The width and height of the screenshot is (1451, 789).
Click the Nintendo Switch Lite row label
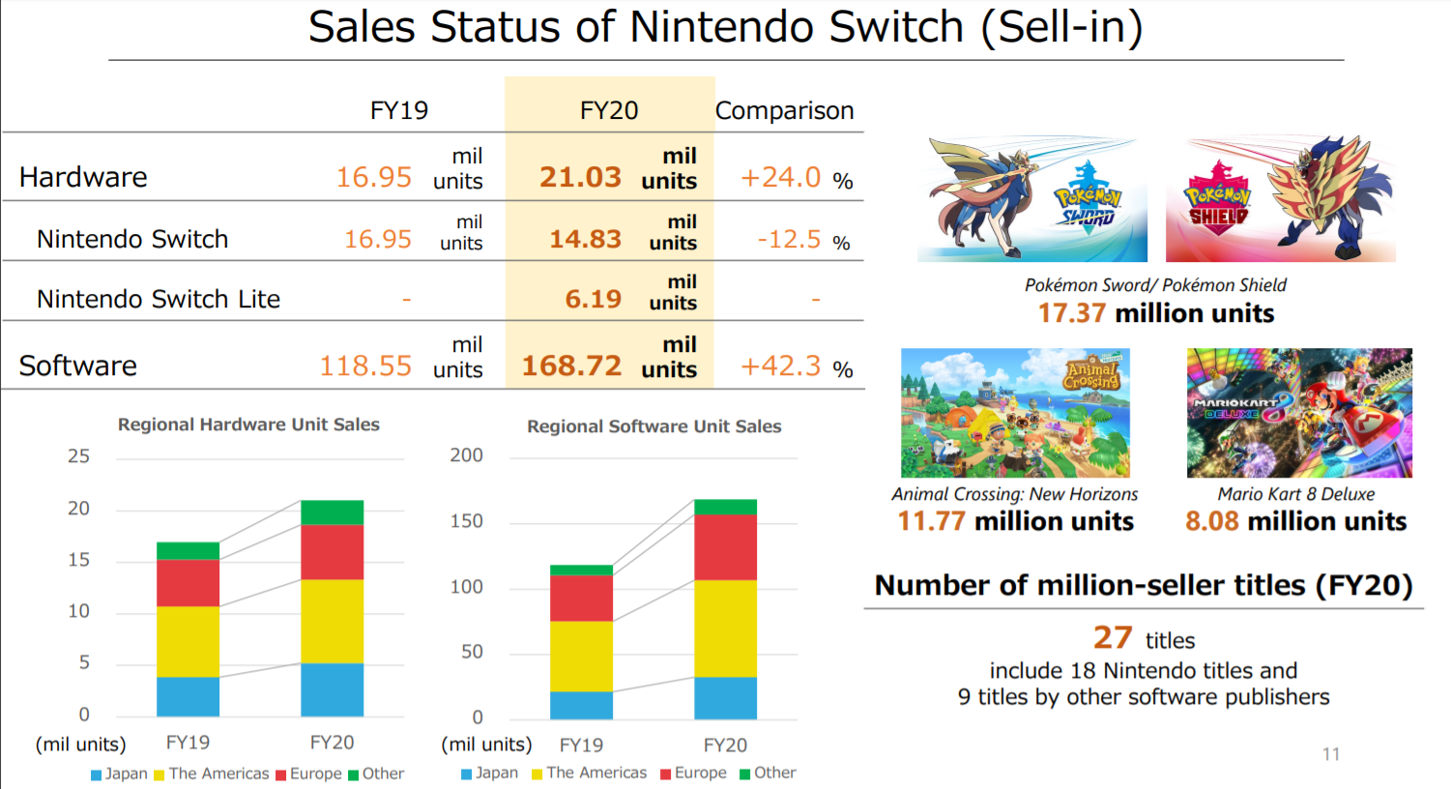pos(159,299)
